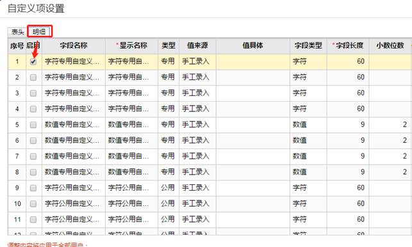This screenshot has width=412, height=247.
Task: Click the 字段名称 column header
Action: [x=74, y=45]
